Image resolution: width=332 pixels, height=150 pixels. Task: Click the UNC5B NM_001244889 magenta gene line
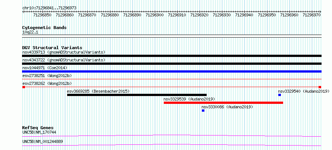pyautogui.click(x=172, y=145)
